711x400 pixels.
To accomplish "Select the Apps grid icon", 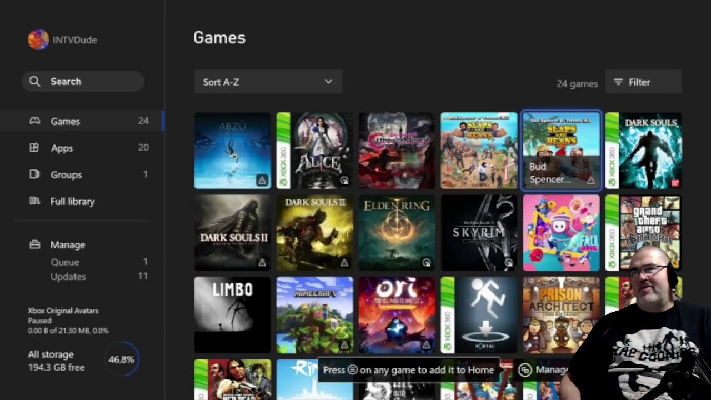I will click(34, 148).
